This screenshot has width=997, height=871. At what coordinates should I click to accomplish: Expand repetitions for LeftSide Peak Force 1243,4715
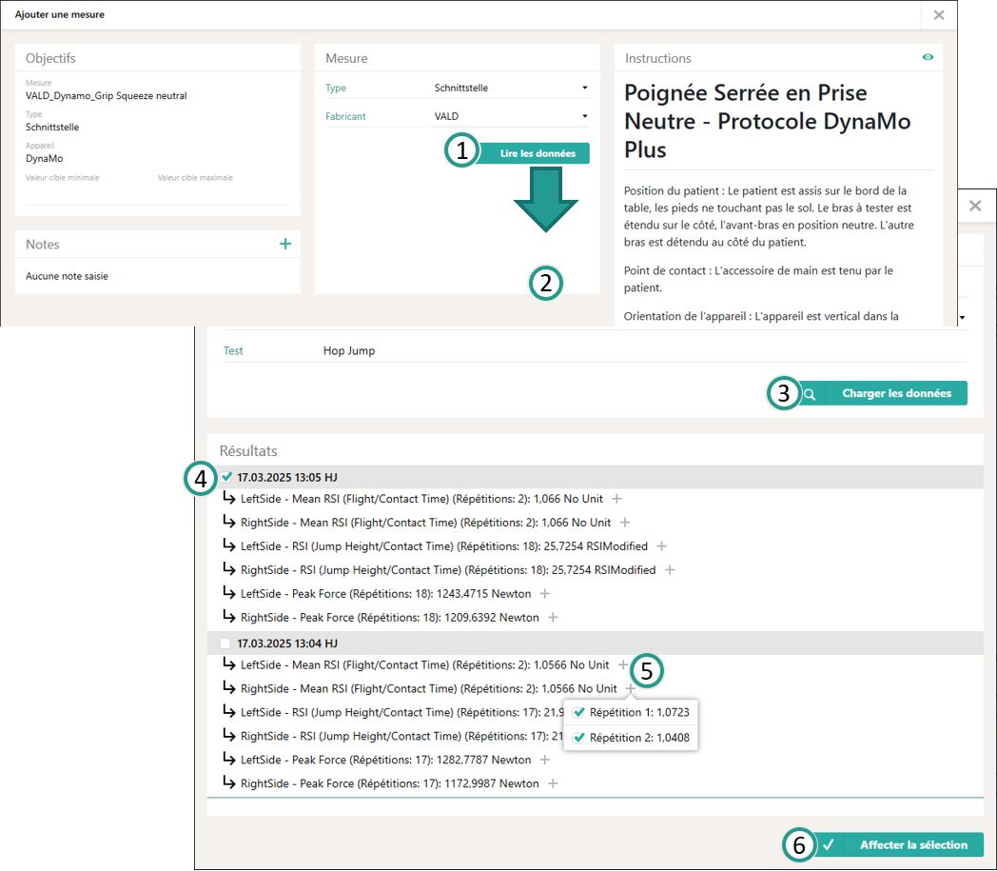(x=545, y=594)
